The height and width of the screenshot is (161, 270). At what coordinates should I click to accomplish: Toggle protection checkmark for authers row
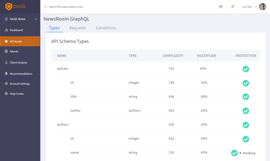tap(246, 125)
